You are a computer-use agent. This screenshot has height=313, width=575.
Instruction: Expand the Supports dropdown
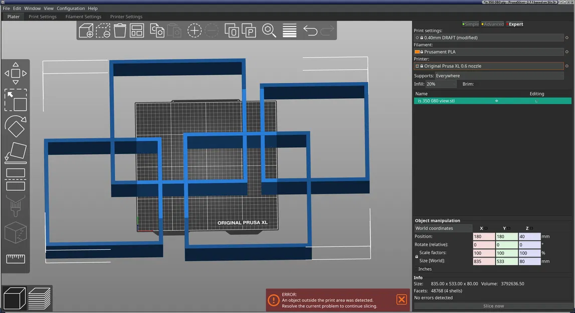[499, 76]
